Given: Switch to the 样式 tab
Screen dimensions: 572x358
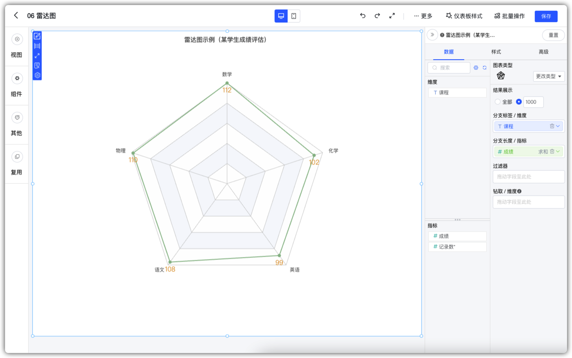Looking at the screenshot, I should click(496, 52).
